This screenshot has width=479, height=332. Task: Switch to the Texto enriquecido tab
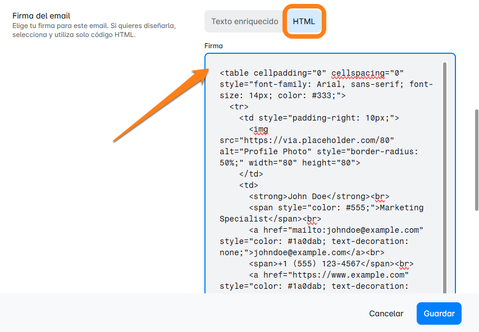pos(245,21)
